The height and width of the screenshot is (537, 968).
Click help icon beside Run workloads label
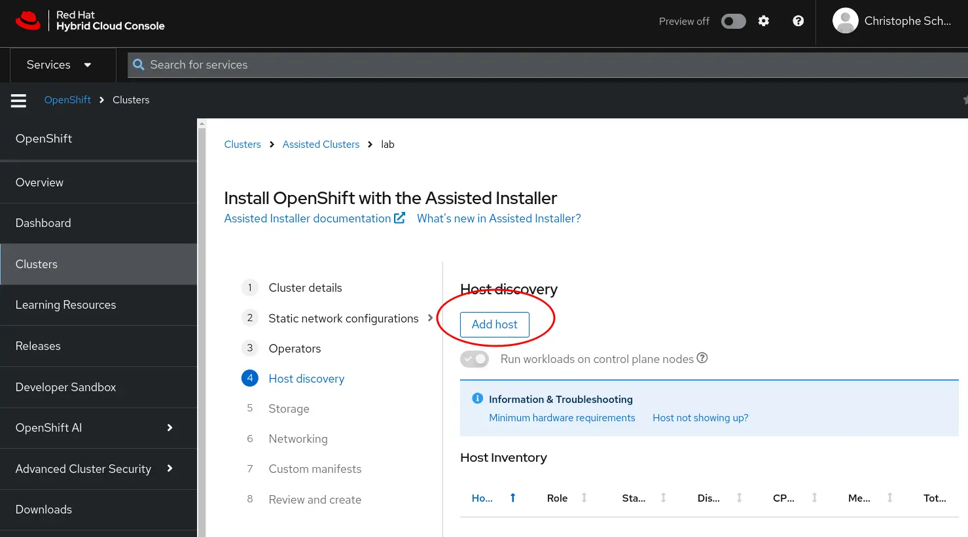pyautogui.click(x=702, y=358)
